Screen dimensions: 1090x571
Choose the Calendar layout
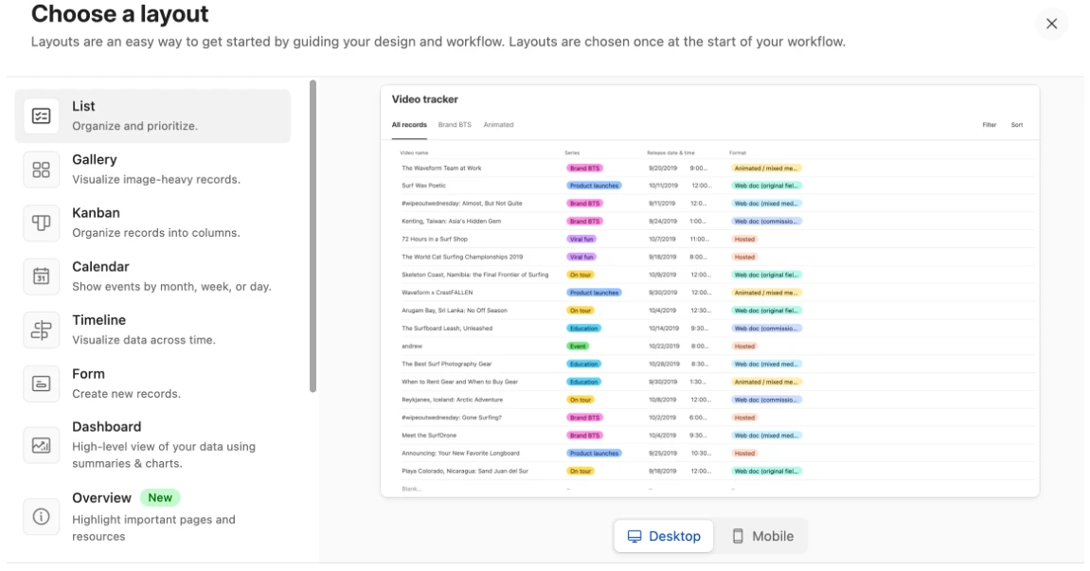coord(152,277)
